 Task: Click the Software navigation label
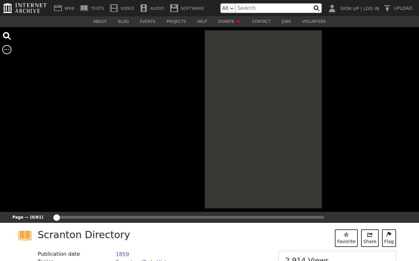tap(192, 8)
